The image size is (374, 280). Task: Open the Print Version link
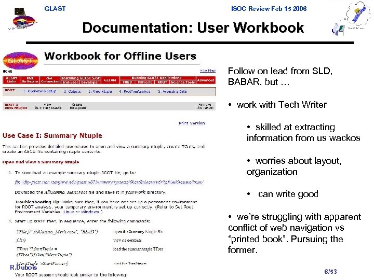coord(192,123)
